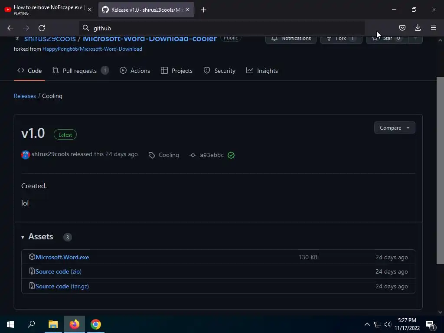Click the pull request icon beside Pull requests

tap(55, 71)
